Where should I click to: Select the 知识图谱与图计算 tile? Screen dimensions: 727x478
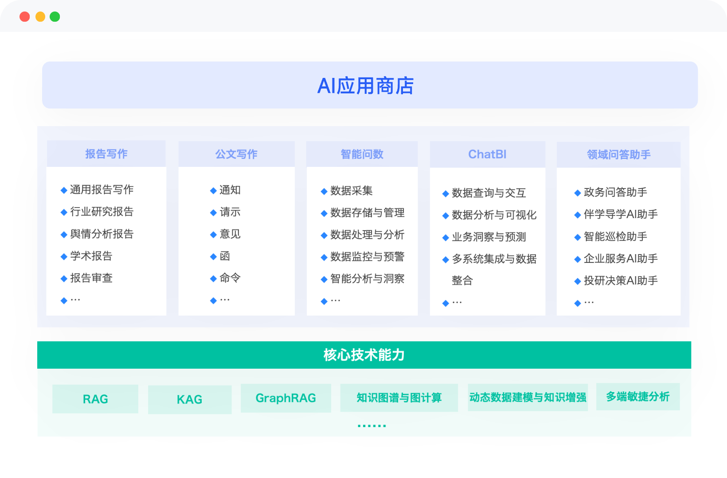click(399, 397)
